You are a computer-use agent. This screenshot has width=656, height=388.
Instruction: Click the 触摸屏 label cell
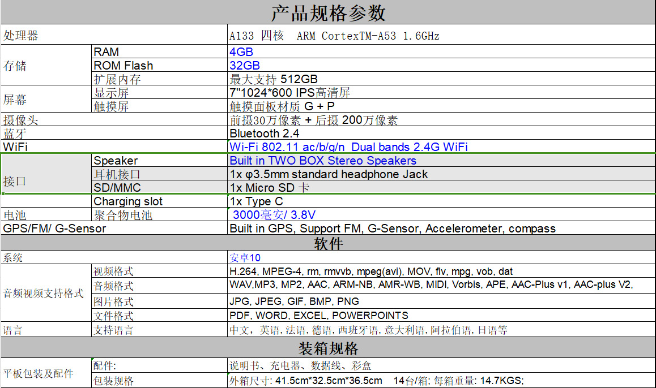159,106
